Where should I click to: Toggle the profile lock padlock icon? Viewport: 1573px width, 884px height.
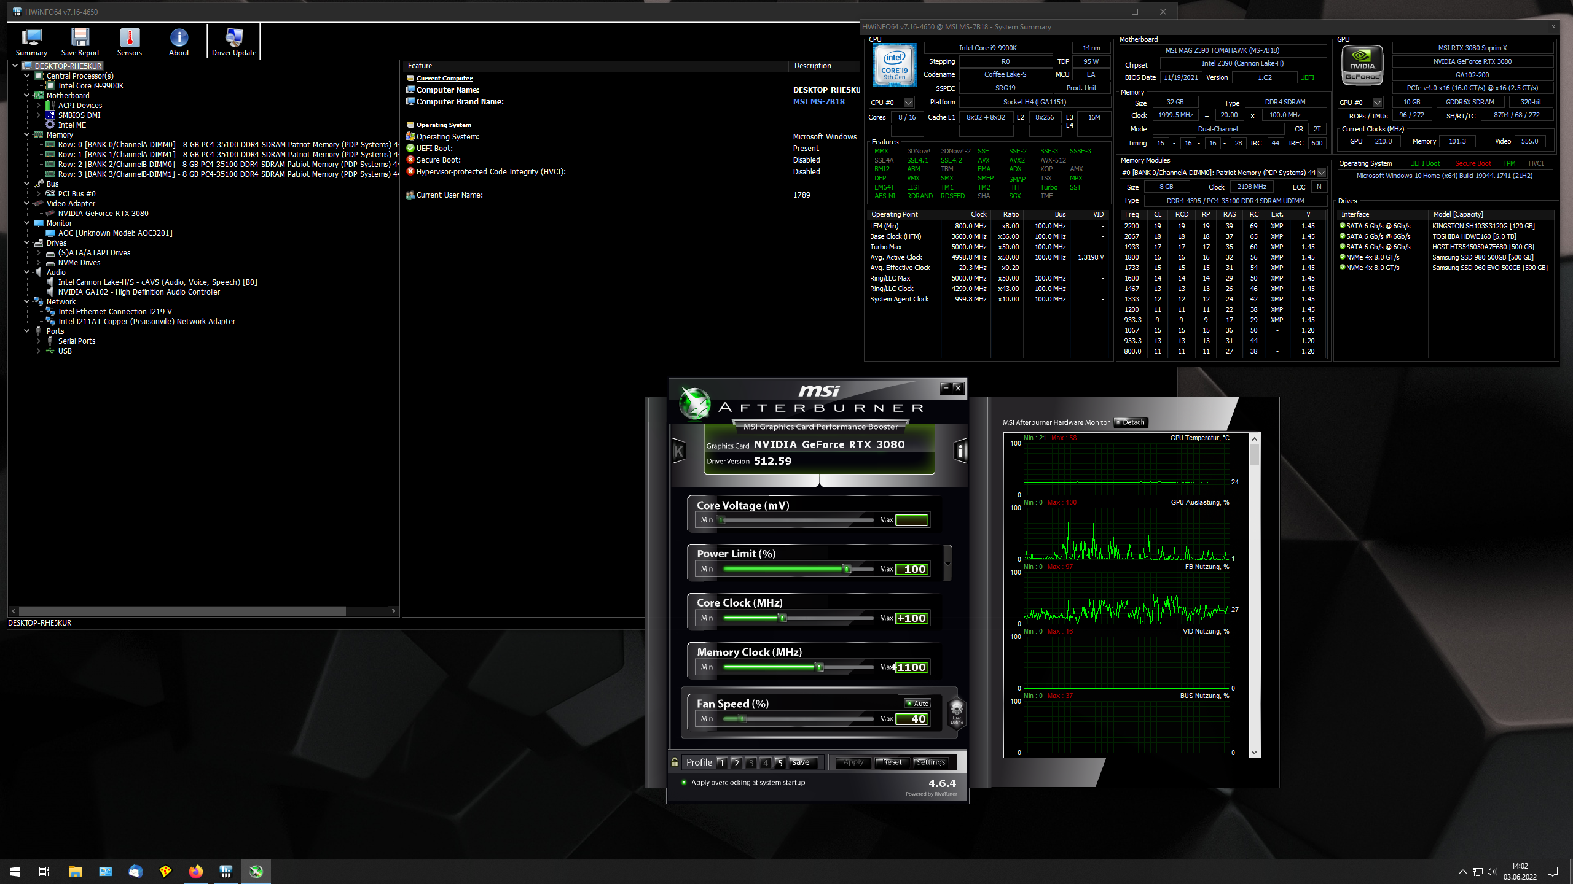[675, 762]
